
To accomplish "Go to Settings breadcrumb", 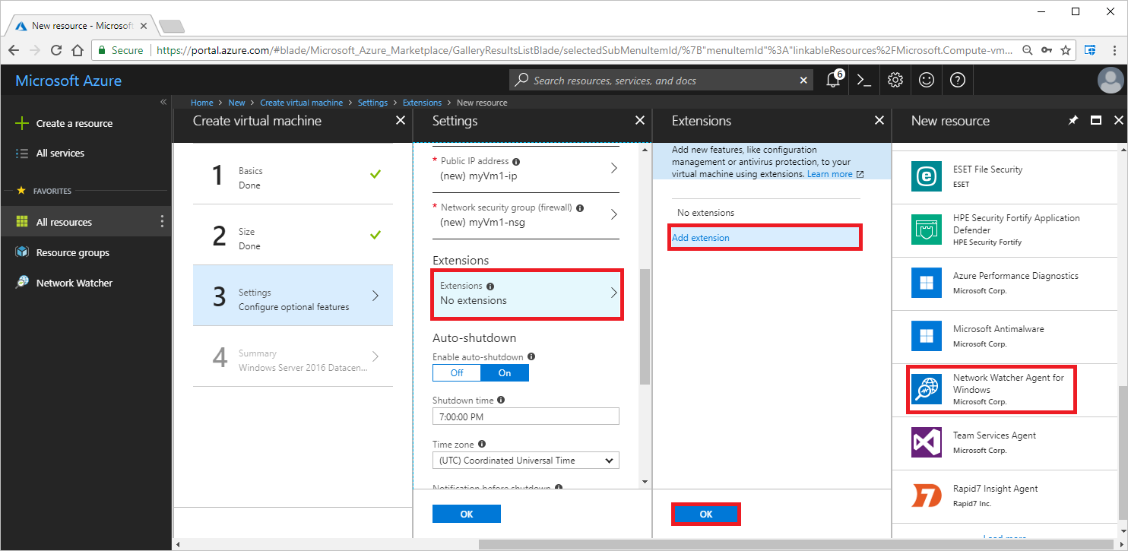I will [372, 103].
